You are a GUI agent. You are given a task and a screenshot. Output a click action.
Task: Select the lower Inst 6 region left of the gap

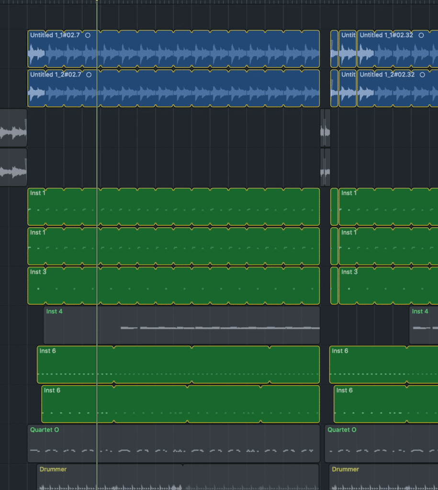(x=180, y=404)
